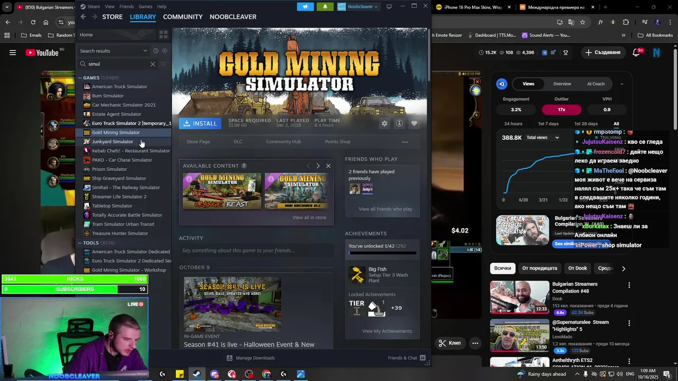This screenshot has width=678, height=381.
Task: Click activity 'Say something about this game' field
Action: coord(256,251)
